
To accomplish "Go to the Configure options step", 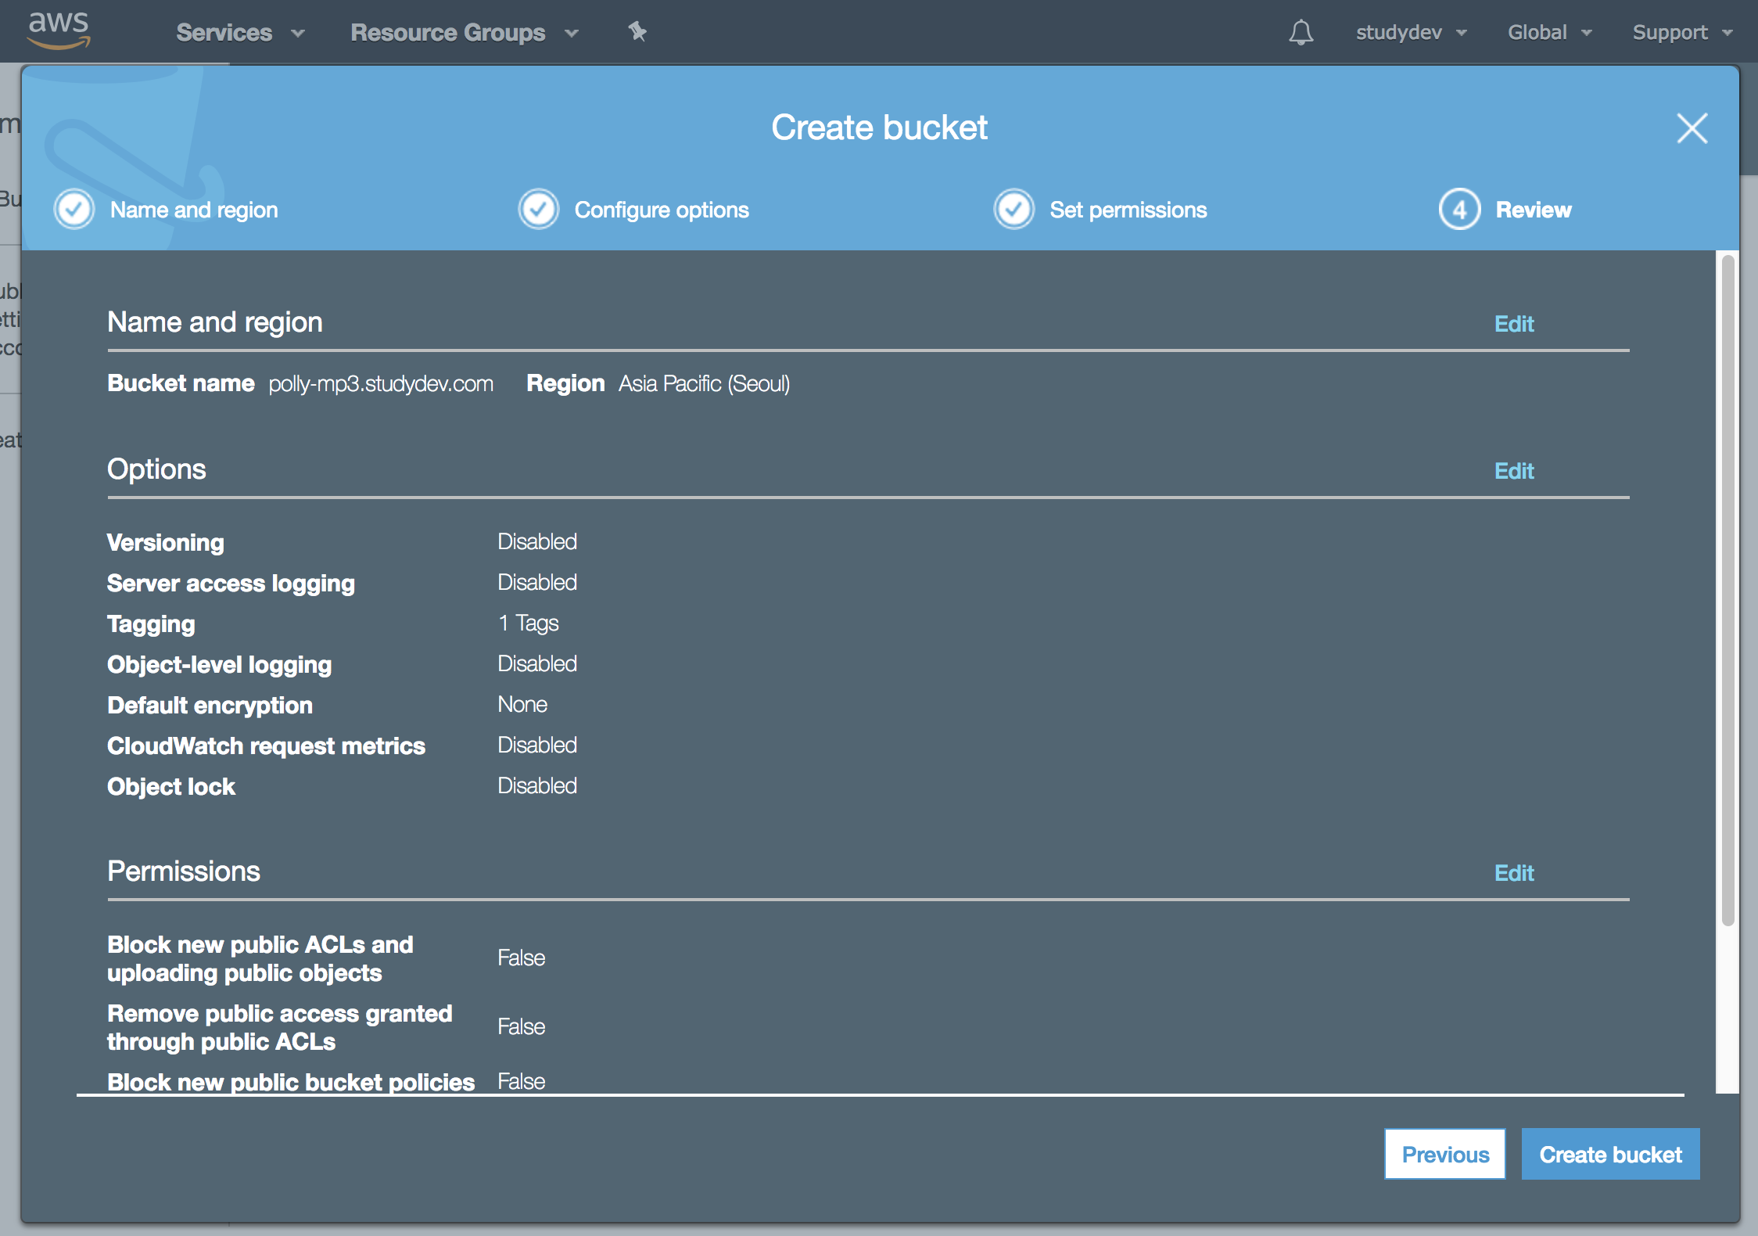I will (662, 210).
